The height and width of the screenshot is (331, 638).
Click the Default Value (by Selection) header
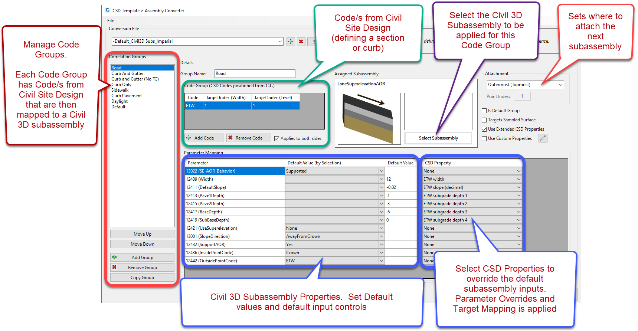pyautogui.click(x=335, y=163)
